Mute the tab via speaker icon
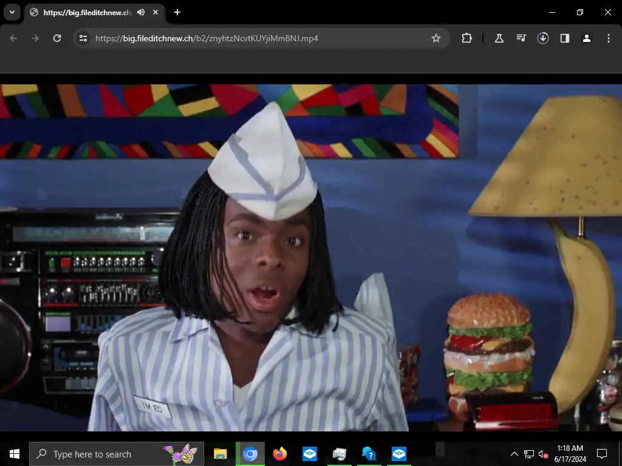 pos(141,12)
